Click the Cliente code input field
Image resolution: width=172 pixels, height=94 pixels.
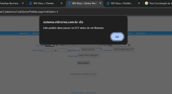click(x=69, y=45)
